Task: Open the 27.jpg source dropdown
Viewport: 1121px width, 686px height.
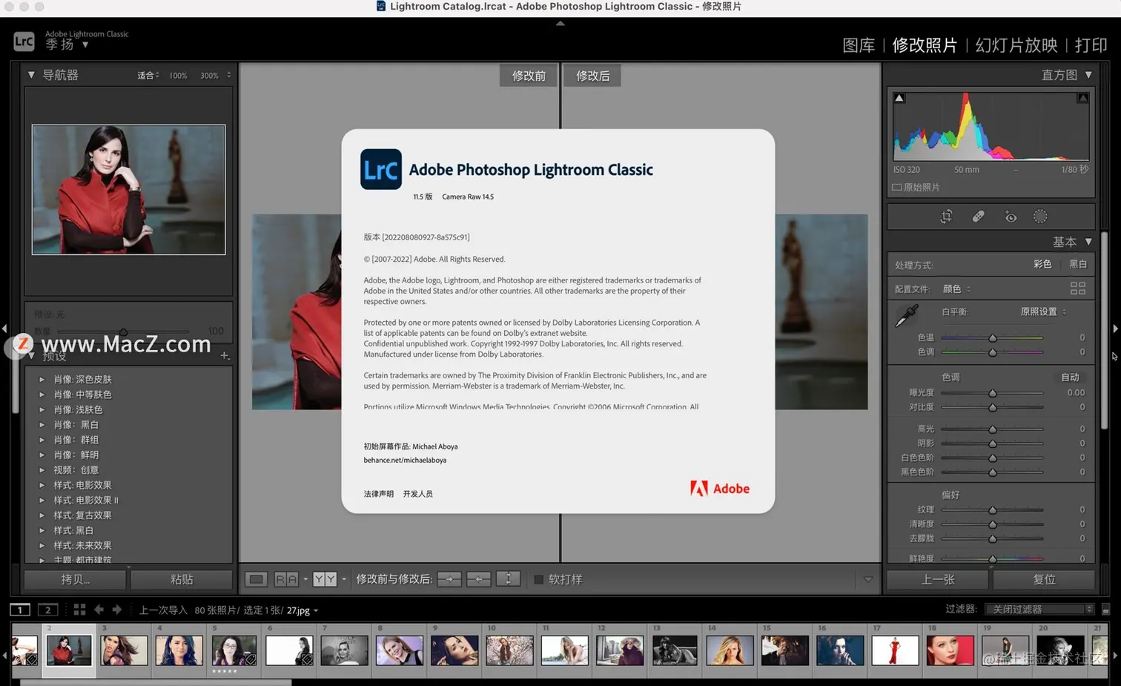Action: point(302,610)
